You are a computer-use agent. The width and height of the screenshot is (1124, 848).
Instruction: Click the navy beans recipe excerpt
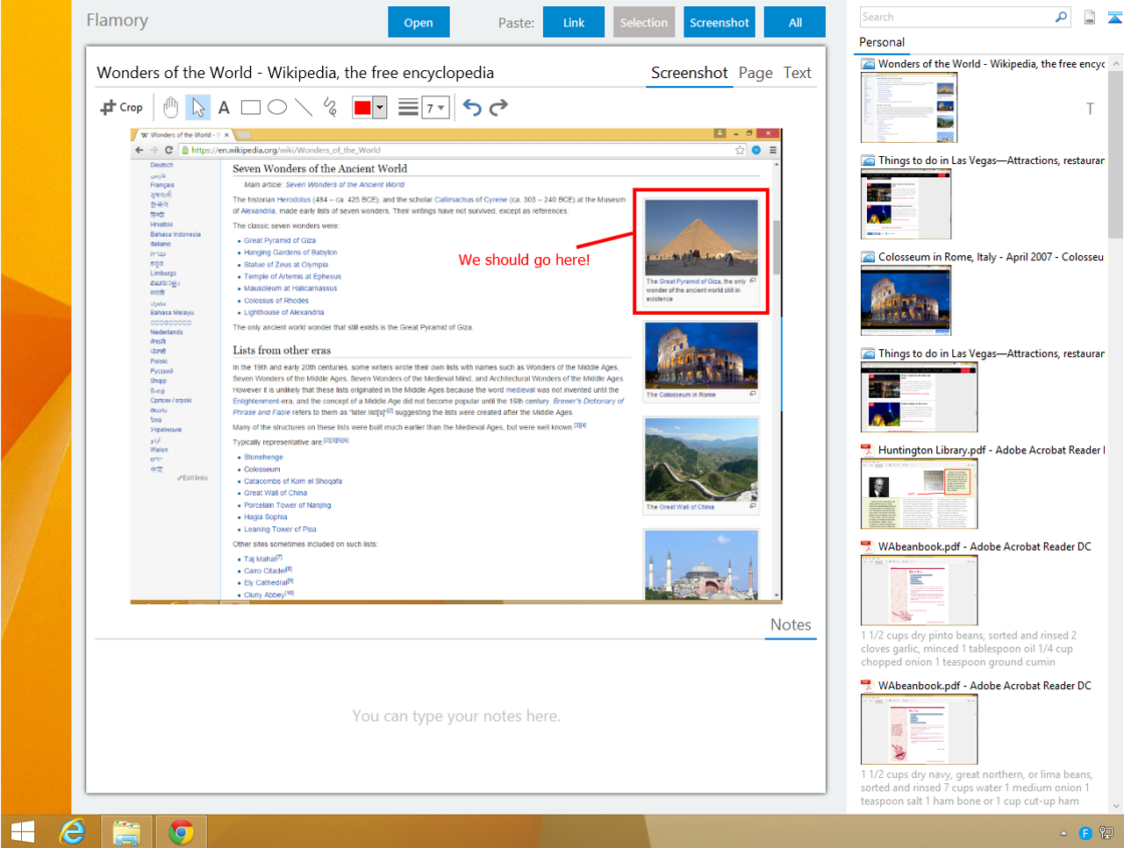click(x=977, y=787)
